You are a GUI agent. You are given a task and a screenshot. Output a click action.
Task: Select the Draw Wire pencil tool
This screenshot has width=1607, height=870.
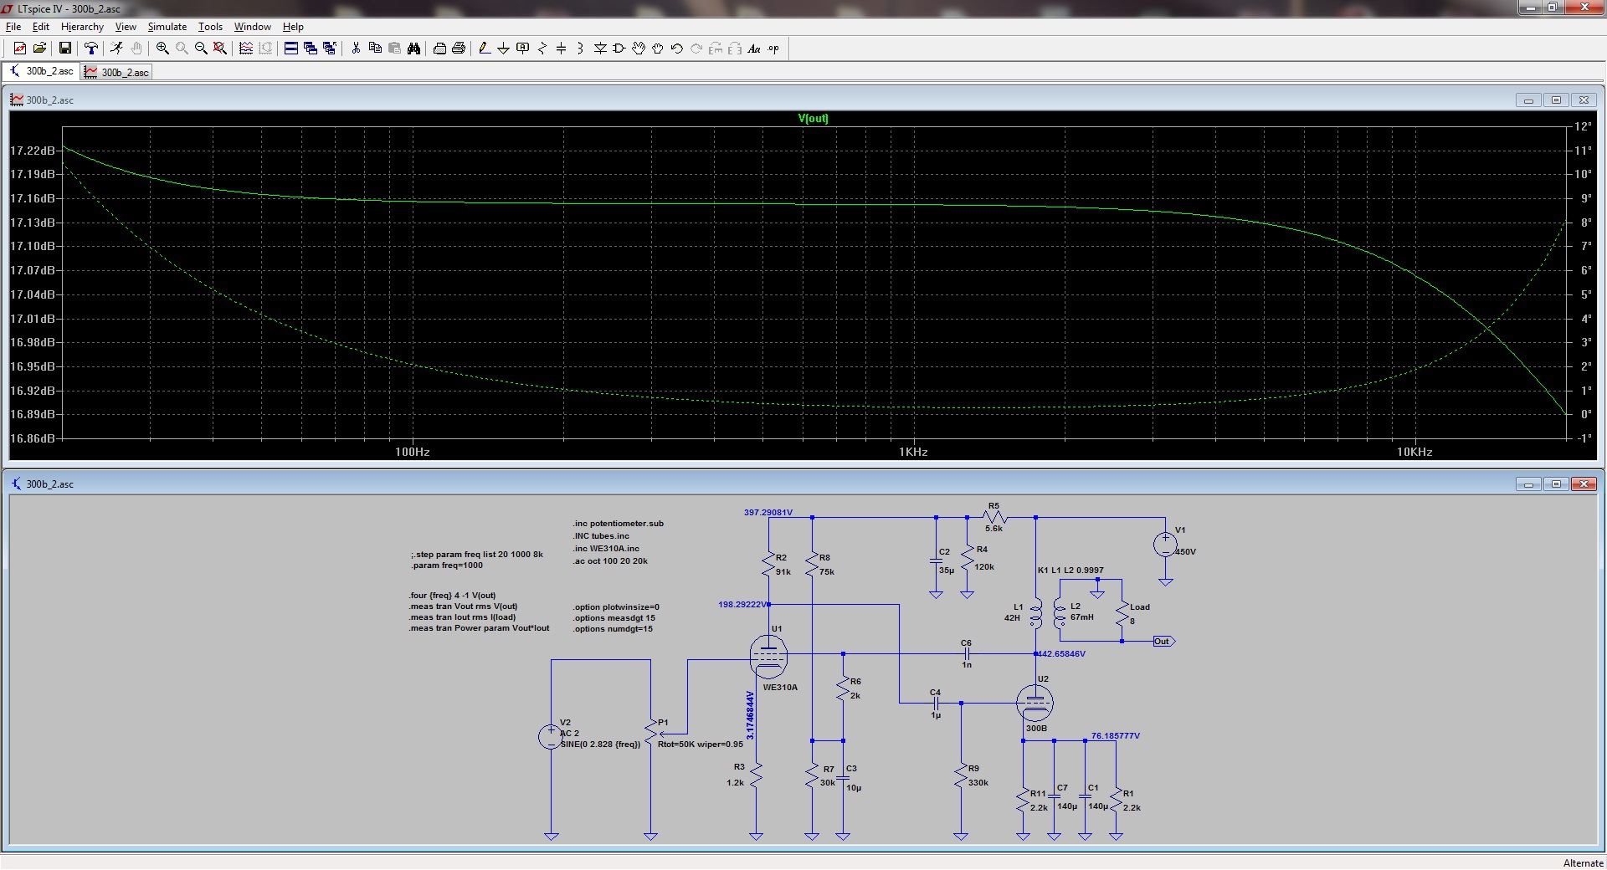coord(484,49)
